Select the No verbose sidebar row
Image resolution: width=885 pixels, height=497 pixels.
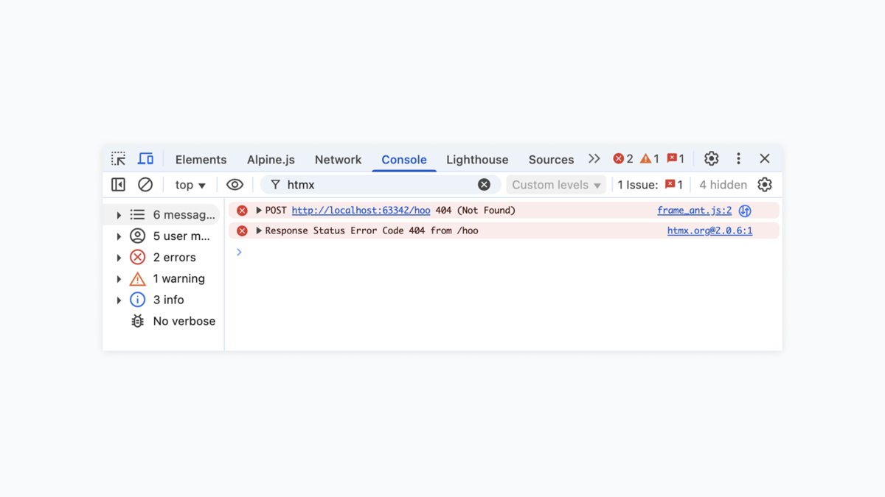click(x=163, y=322)
